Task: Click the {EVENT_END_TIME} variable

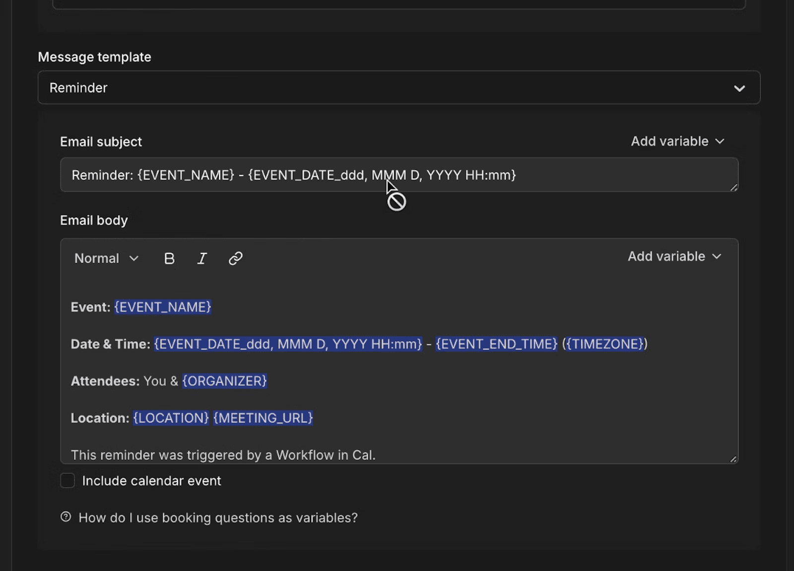Action: (497, 344)
